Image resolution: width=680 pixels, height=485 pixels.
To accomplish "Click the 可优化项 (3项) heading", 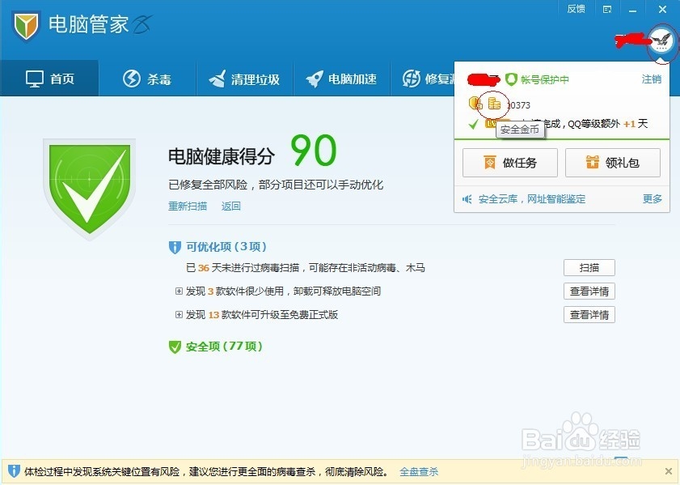I will tap(226, 247).
